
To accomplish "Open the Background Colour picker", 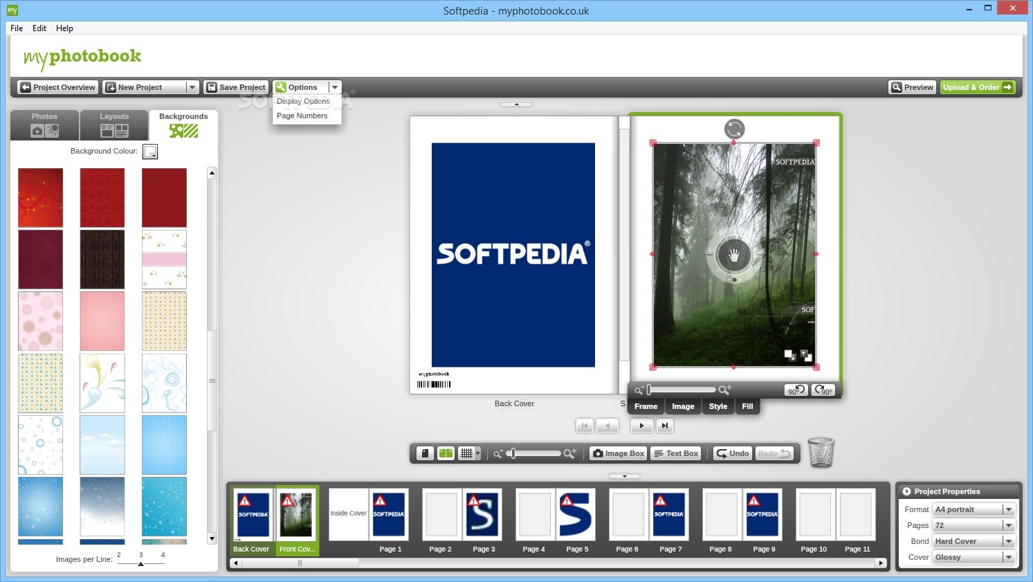I will pyautogui.click(x=150, y=152).
